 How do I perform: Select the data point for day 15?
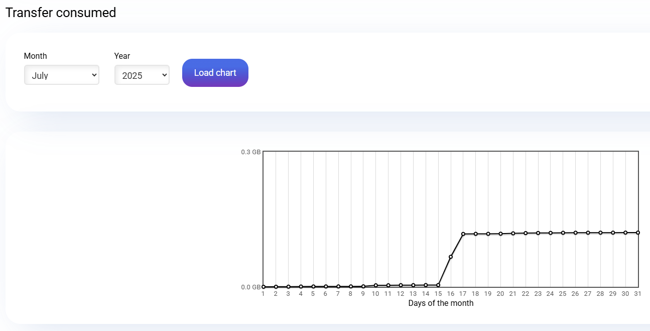(x=438, y=285)
